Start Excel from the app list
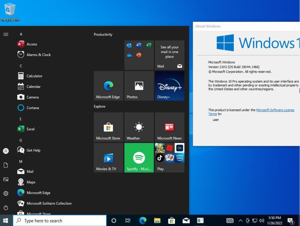The height and width of the screenshot is (226, 300). point(30,129)
